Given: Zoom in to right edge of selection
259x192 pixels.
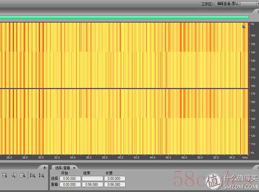Looking at the screenshot, I should [x=22, y=175].
